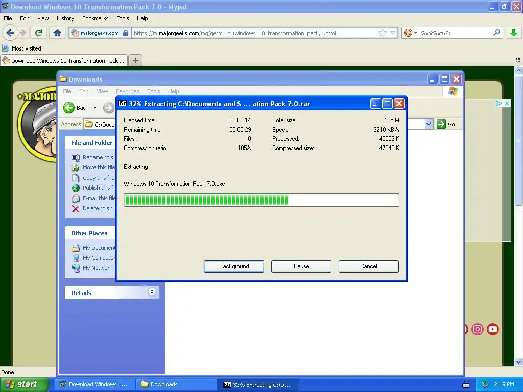Open the Help menu in Downloads window
This screenshot has width=523, height=392.
click(174, 91)
